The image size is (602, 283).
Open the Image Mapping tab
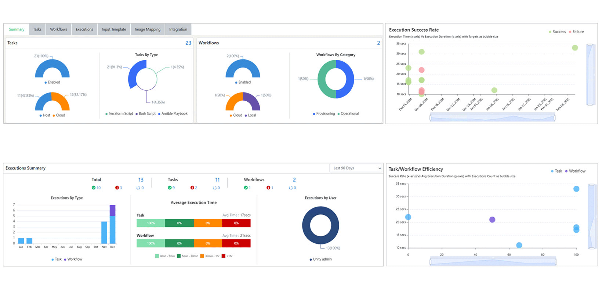(148, 29)
